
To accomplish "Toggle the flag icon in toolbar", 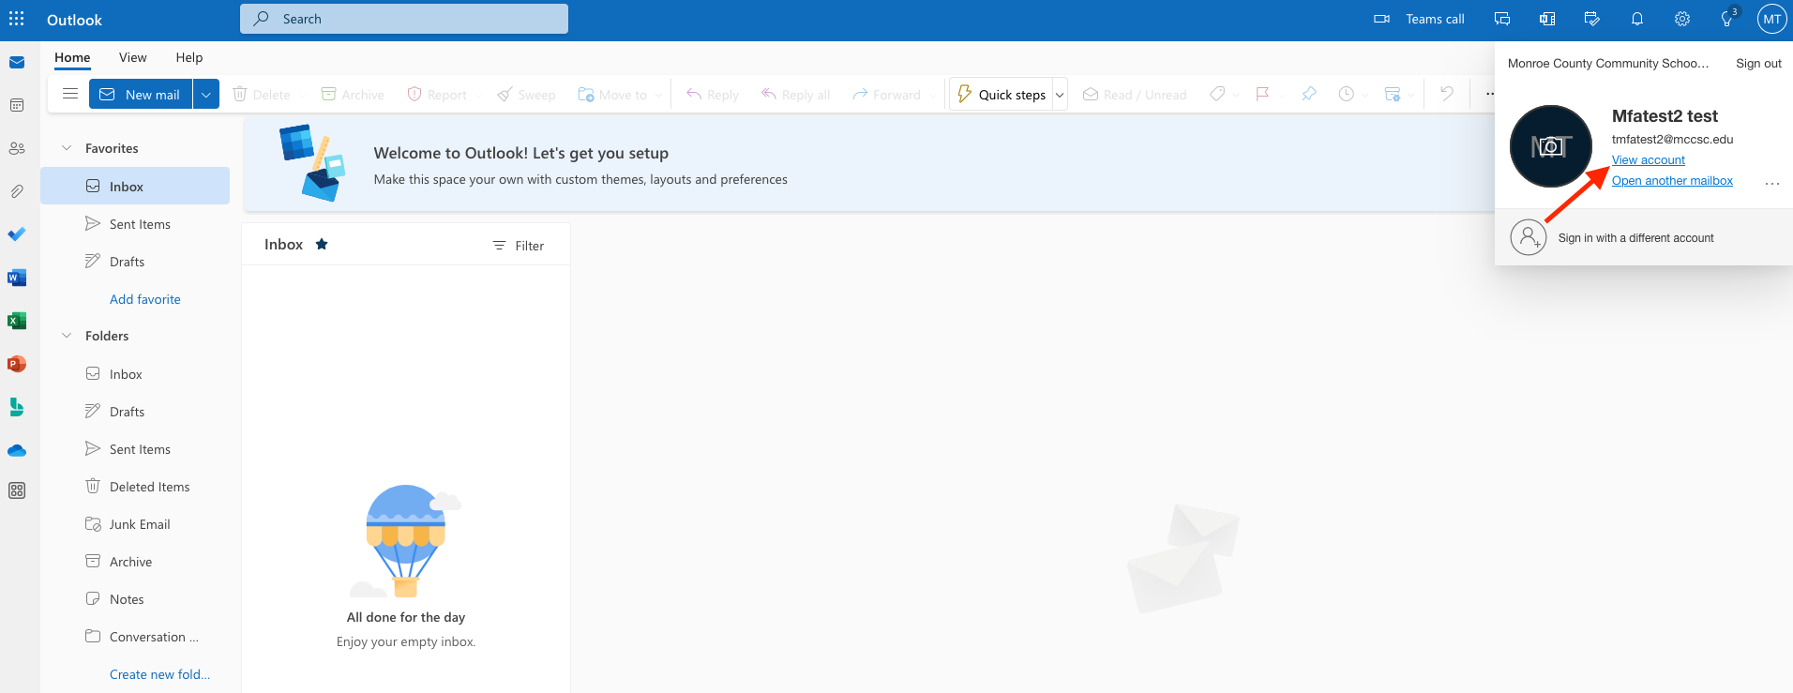I will point(1263,94).
